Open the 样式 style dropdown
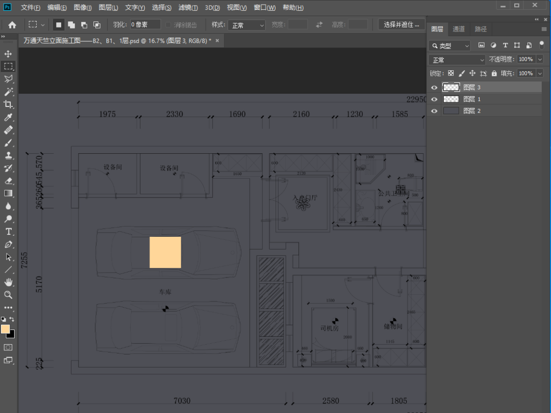551x413 pixels. (x=247, y=25)
